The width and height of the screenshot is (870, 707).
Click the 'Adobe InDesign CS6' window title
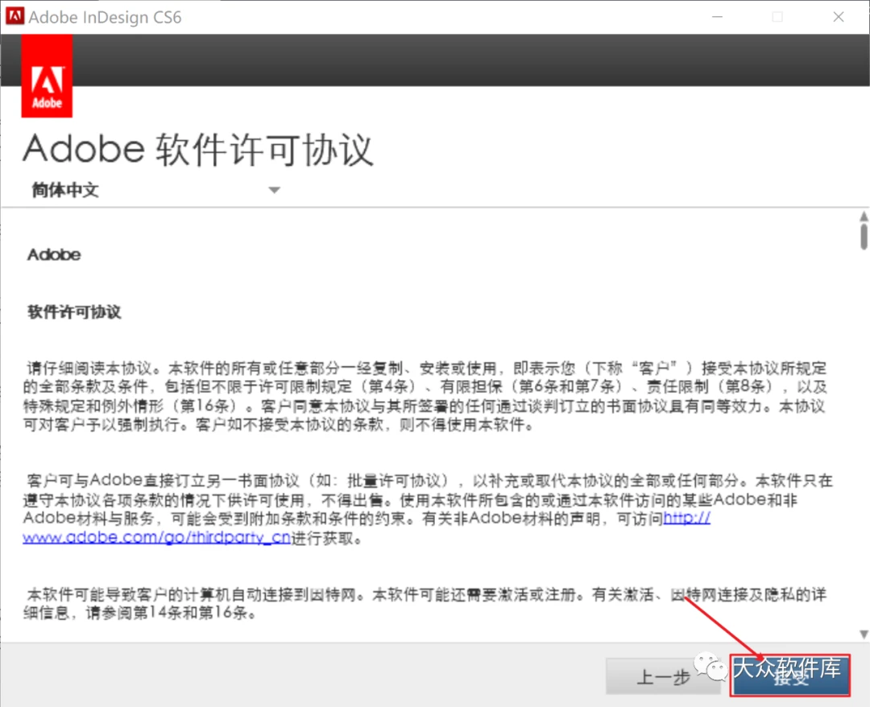[105, 17]
